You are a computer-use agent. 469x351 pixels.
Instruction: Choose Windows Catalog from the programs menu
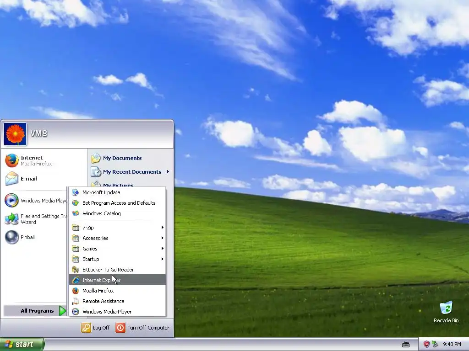117,213
